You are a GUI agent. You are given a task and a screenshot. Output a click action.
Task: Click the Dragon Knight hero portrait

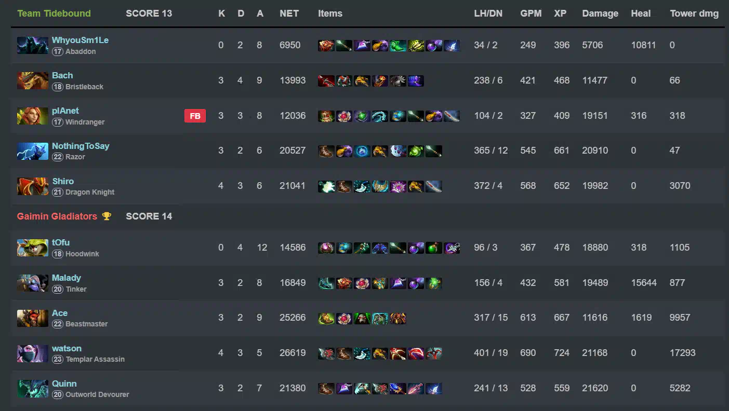(x=33, y=186)
